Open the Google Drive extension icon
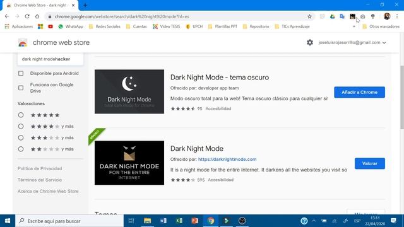The height and width of the screenshot is (227, 404). 333,16
